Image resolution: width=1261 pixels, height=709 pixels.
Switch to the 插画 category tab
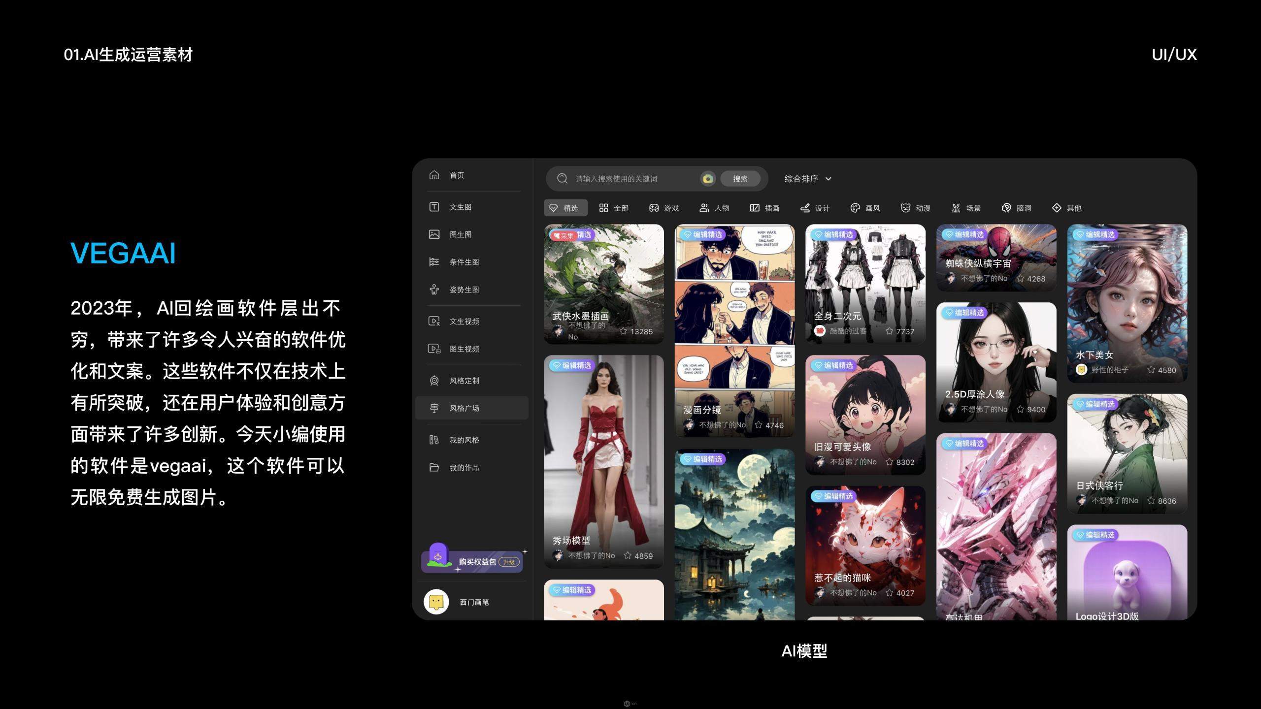(764, 208)
